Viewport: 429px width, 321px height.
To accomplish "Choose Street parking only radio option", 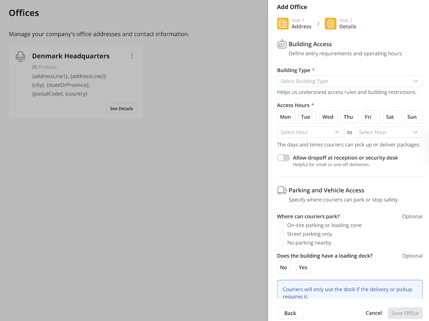I will [x=281, y=234].
